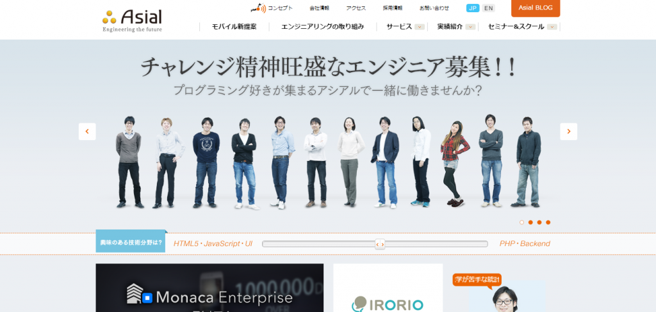Viewport: 656px width, 312px height.
Task: Open the Monaca Enterprise banner
Action: pyautogui.click(x=209, y=288)
